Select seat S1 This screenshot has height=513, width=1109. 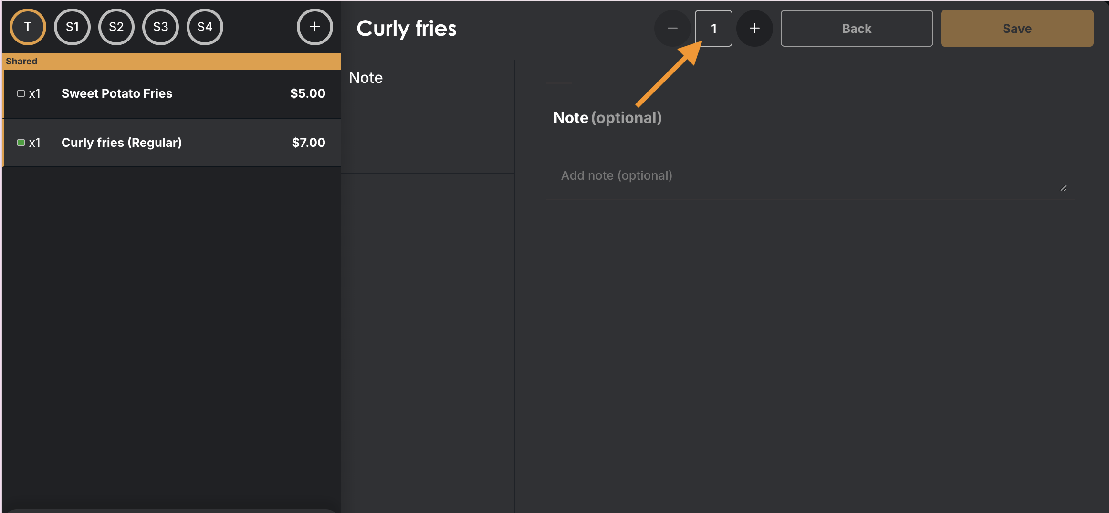pos(72,27)
